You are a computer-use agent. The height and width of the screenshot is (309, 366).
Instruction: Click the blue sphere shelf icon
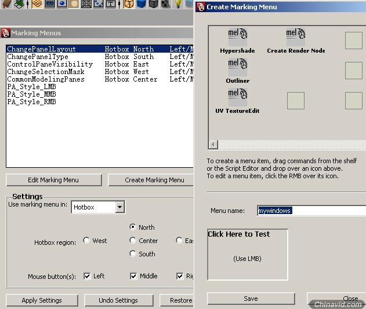click(x=61, y=4)
